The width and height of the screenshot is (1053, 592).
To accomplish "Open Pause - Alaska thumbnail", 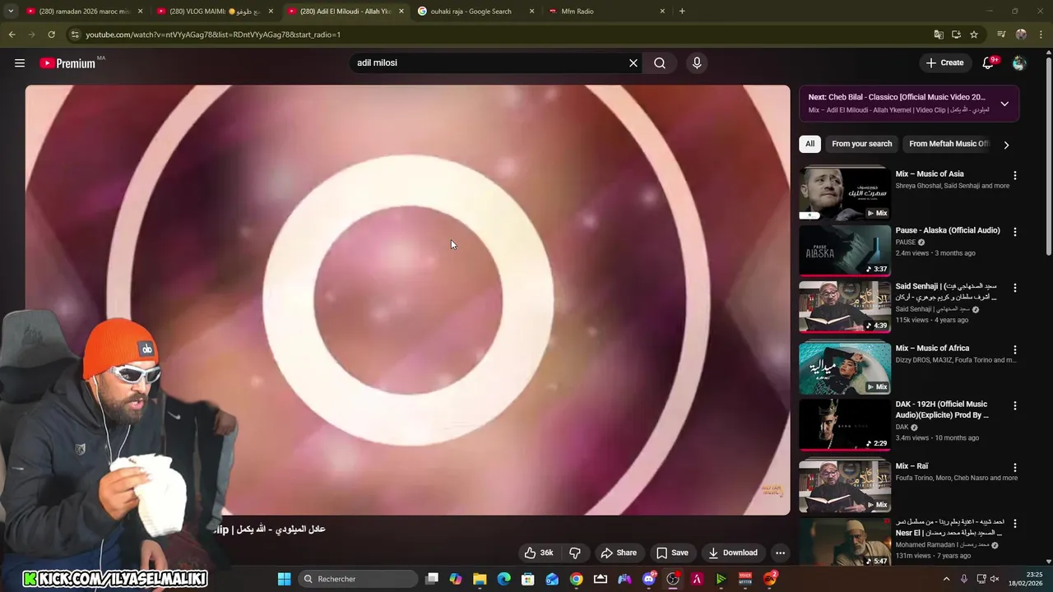I will 845,251.
